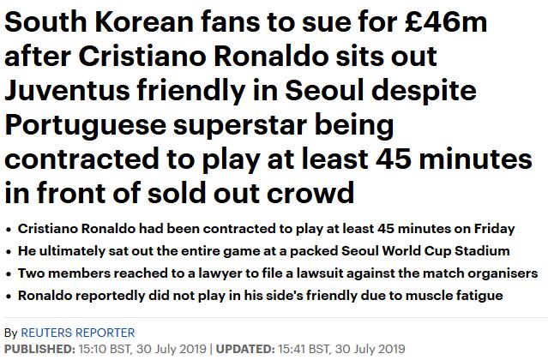This screenshot has width=548, height=360.
Task: Click the bullet about muscle fatigue
Action: point(261,296)
